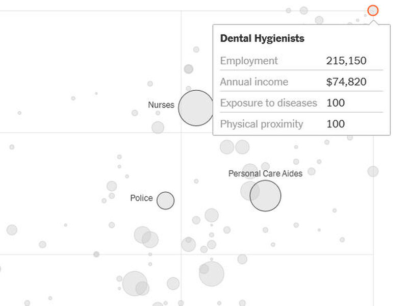Click the right bubble of the pair beneath the tooltip
This screenshot has height=306, width=408.
pos(242,147)
